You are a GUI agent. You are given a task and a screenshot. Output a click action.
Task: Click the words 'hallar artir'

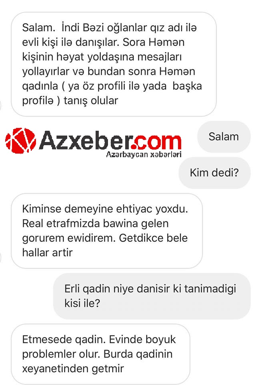click(47, 252)
